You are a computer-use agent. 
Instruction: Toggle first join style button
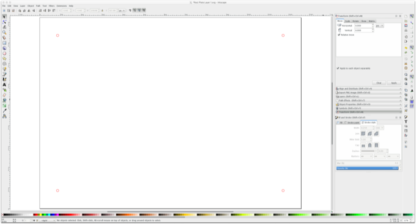click(x=363, y=134)
